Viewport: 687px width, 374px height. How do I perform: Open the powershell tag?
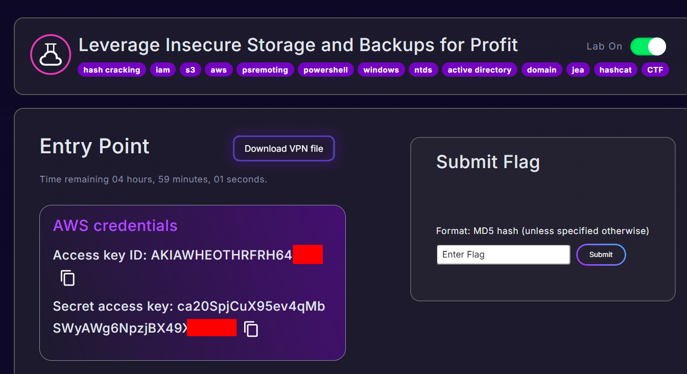pyautogui.click(x=326, y=70)
